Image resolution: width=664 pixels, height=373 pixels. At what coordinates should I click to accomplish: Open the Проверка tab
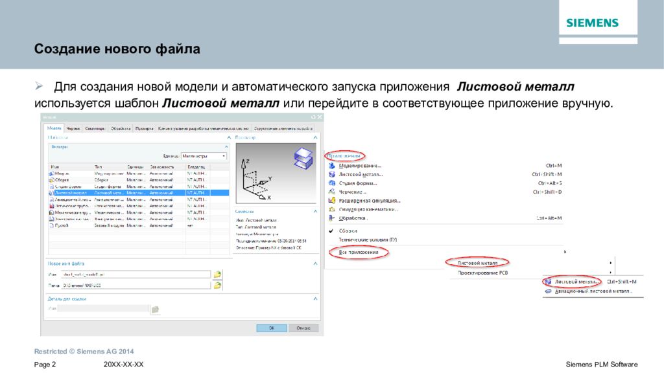[145, 129]
